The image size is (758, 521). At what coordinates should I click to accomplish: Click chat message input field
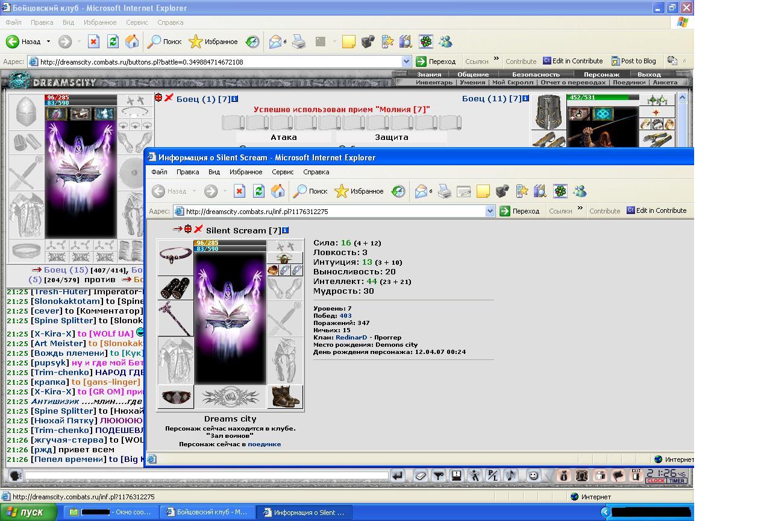coord(206,476)
